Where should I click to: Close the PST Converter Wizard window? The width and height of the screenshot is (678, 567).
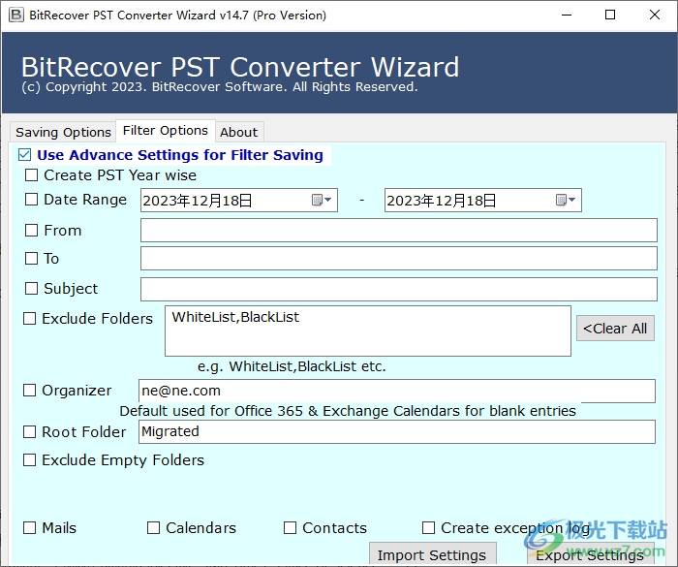coord(655,16)
